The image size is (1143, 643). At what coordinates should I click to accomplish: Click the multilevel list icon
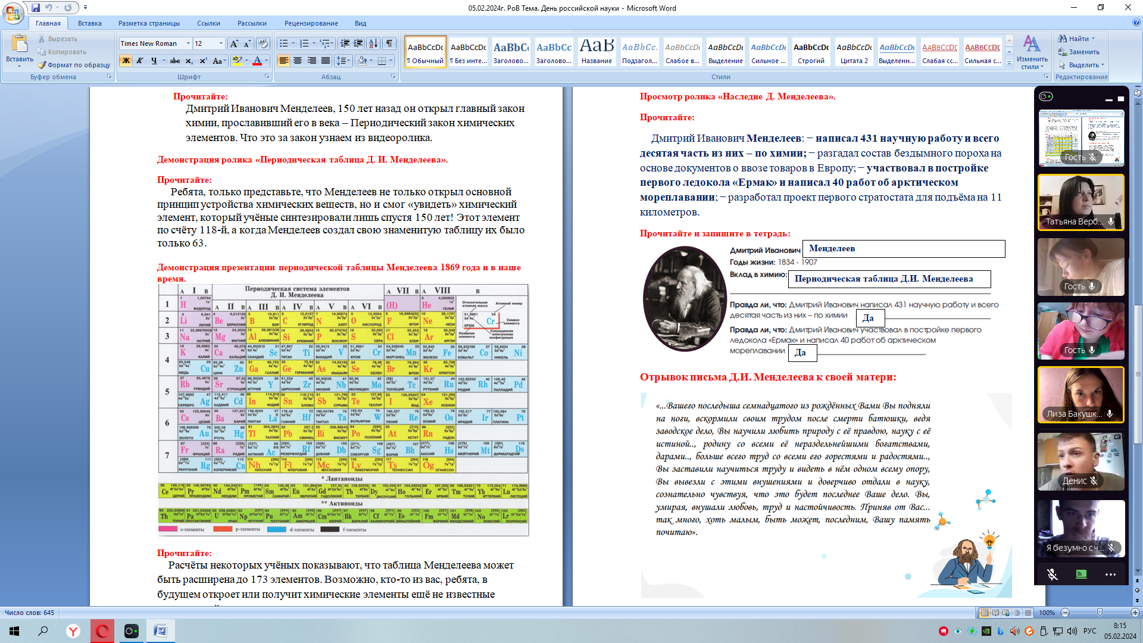coord(325,43)
